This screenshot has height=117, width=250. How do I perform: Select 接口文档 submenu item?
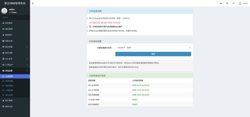point(15,95)
